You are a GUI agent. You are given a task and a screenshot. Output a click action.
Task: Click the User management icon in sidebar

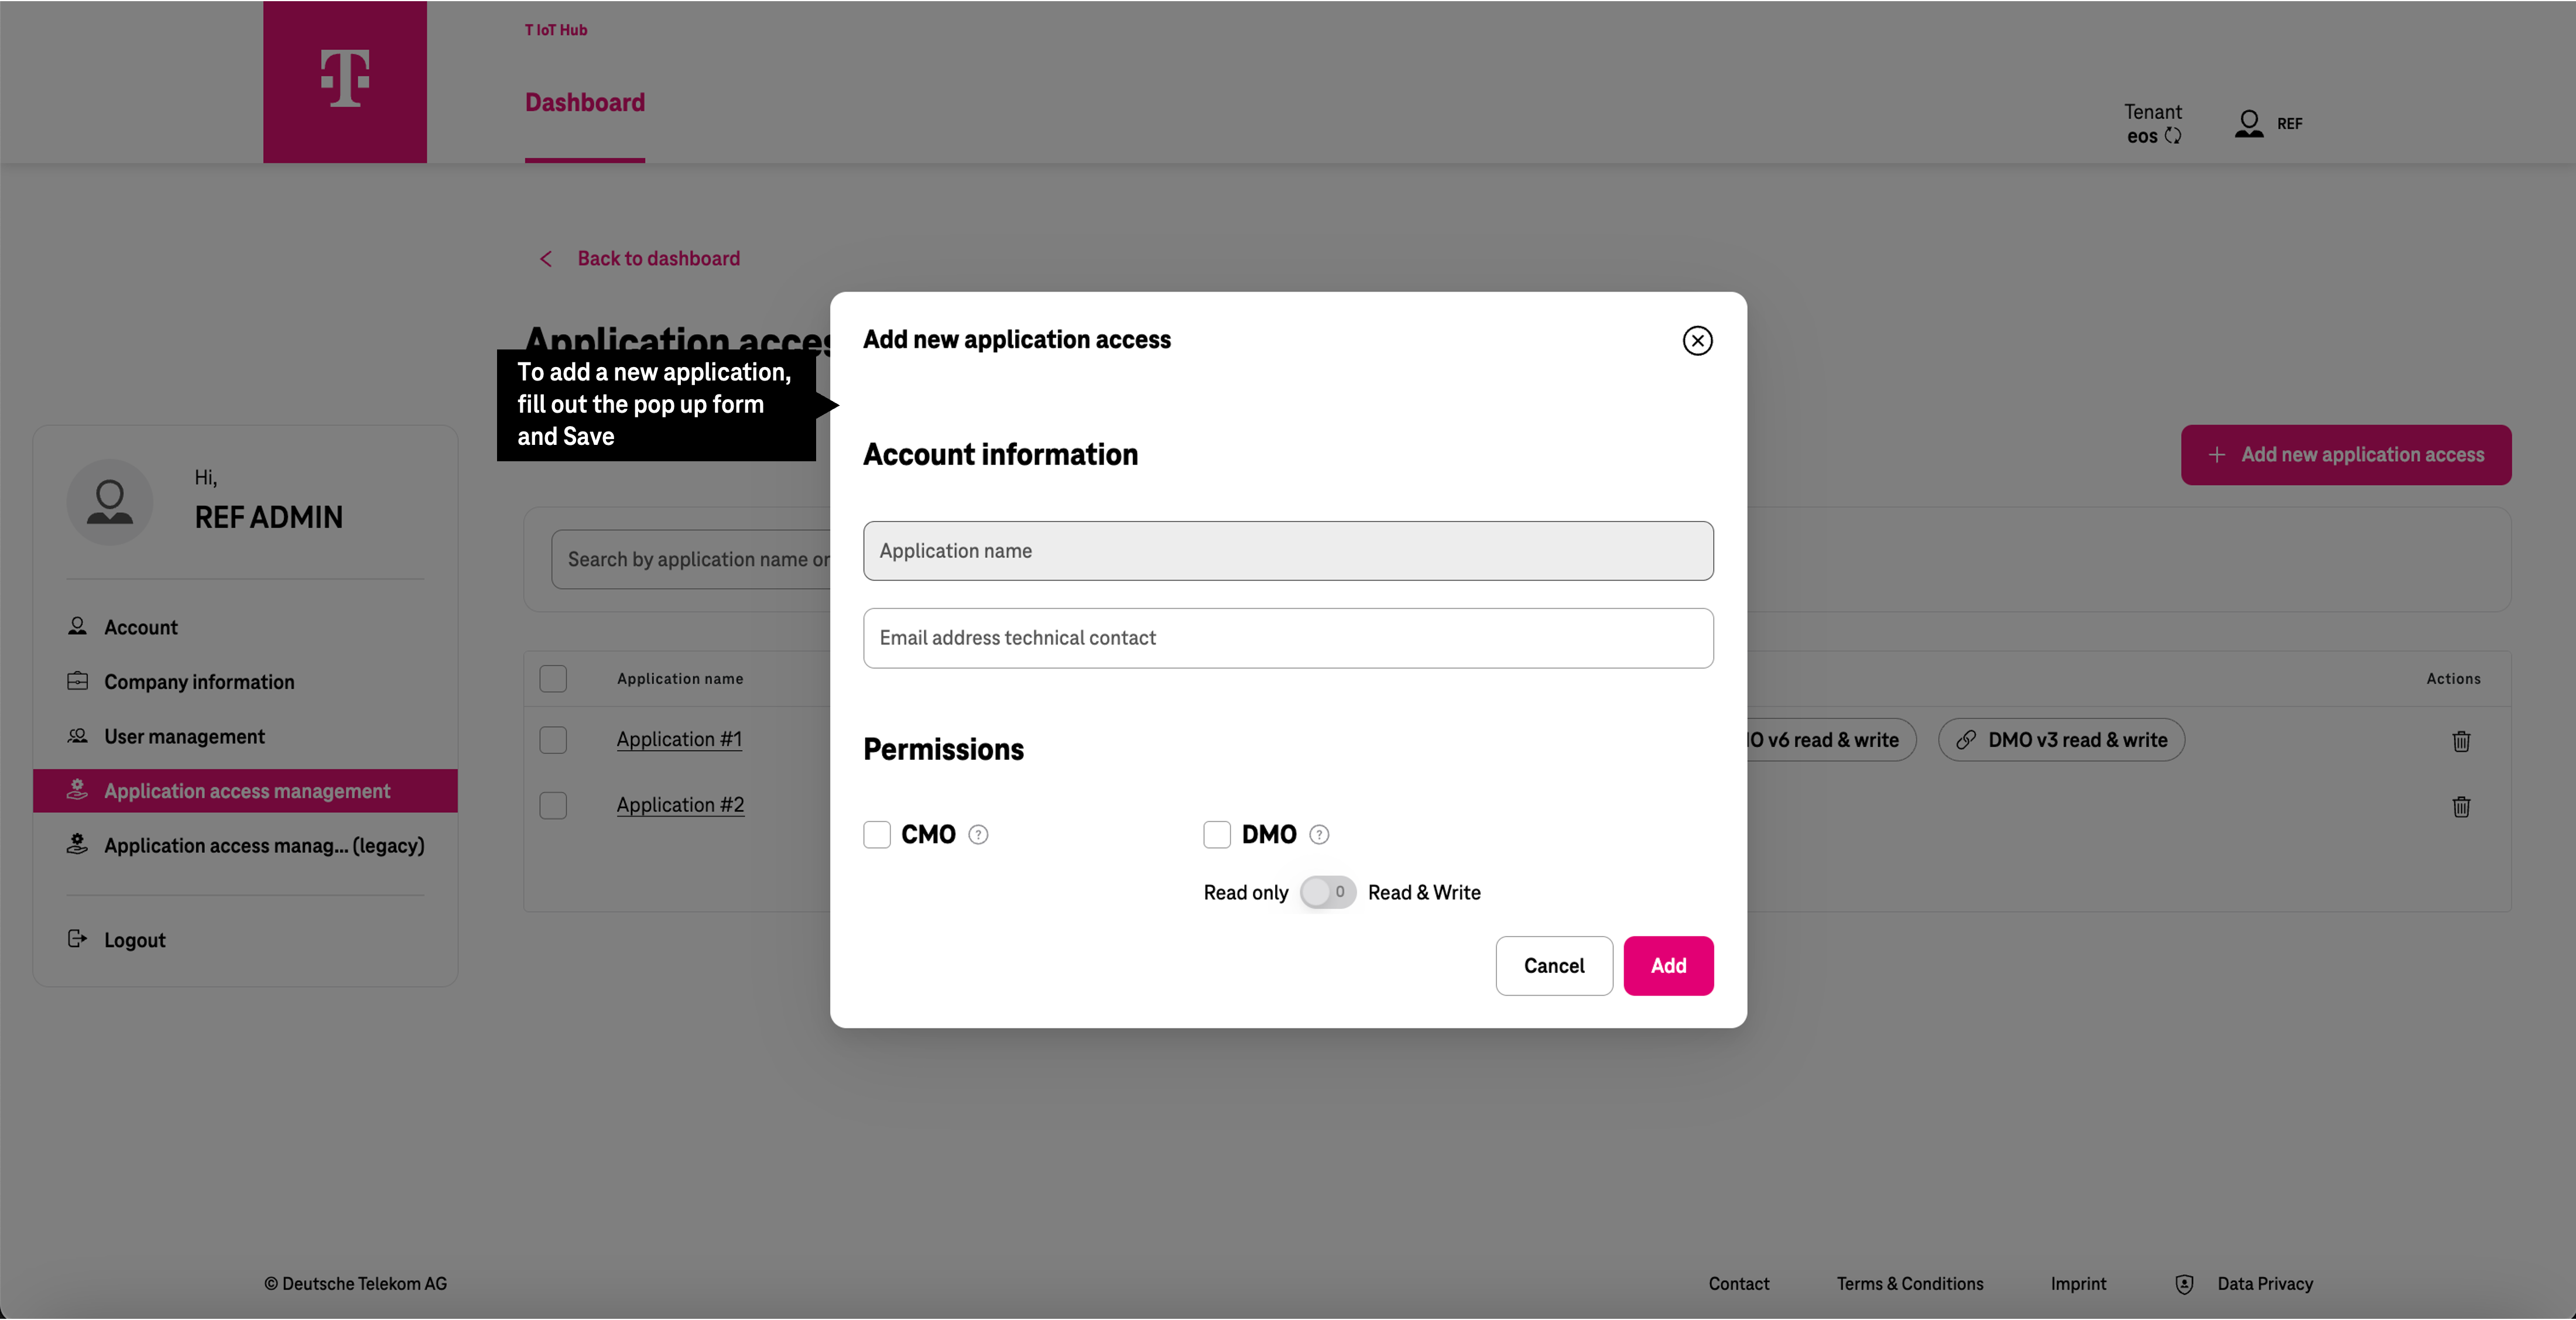pos(77,736)
